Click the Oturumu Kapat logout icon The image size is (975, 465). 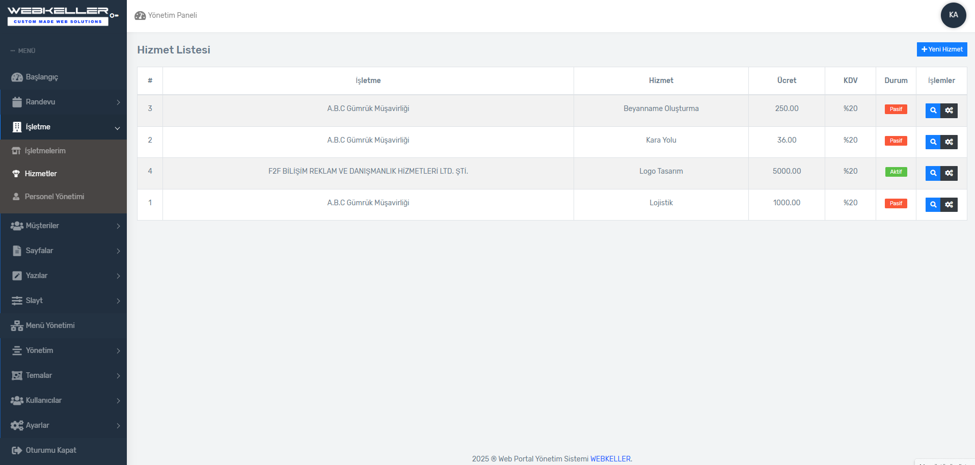tap(17, 450)
